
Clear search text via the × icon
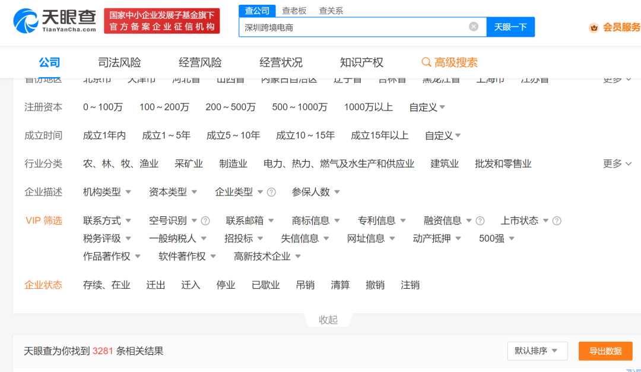coord(473,26)
